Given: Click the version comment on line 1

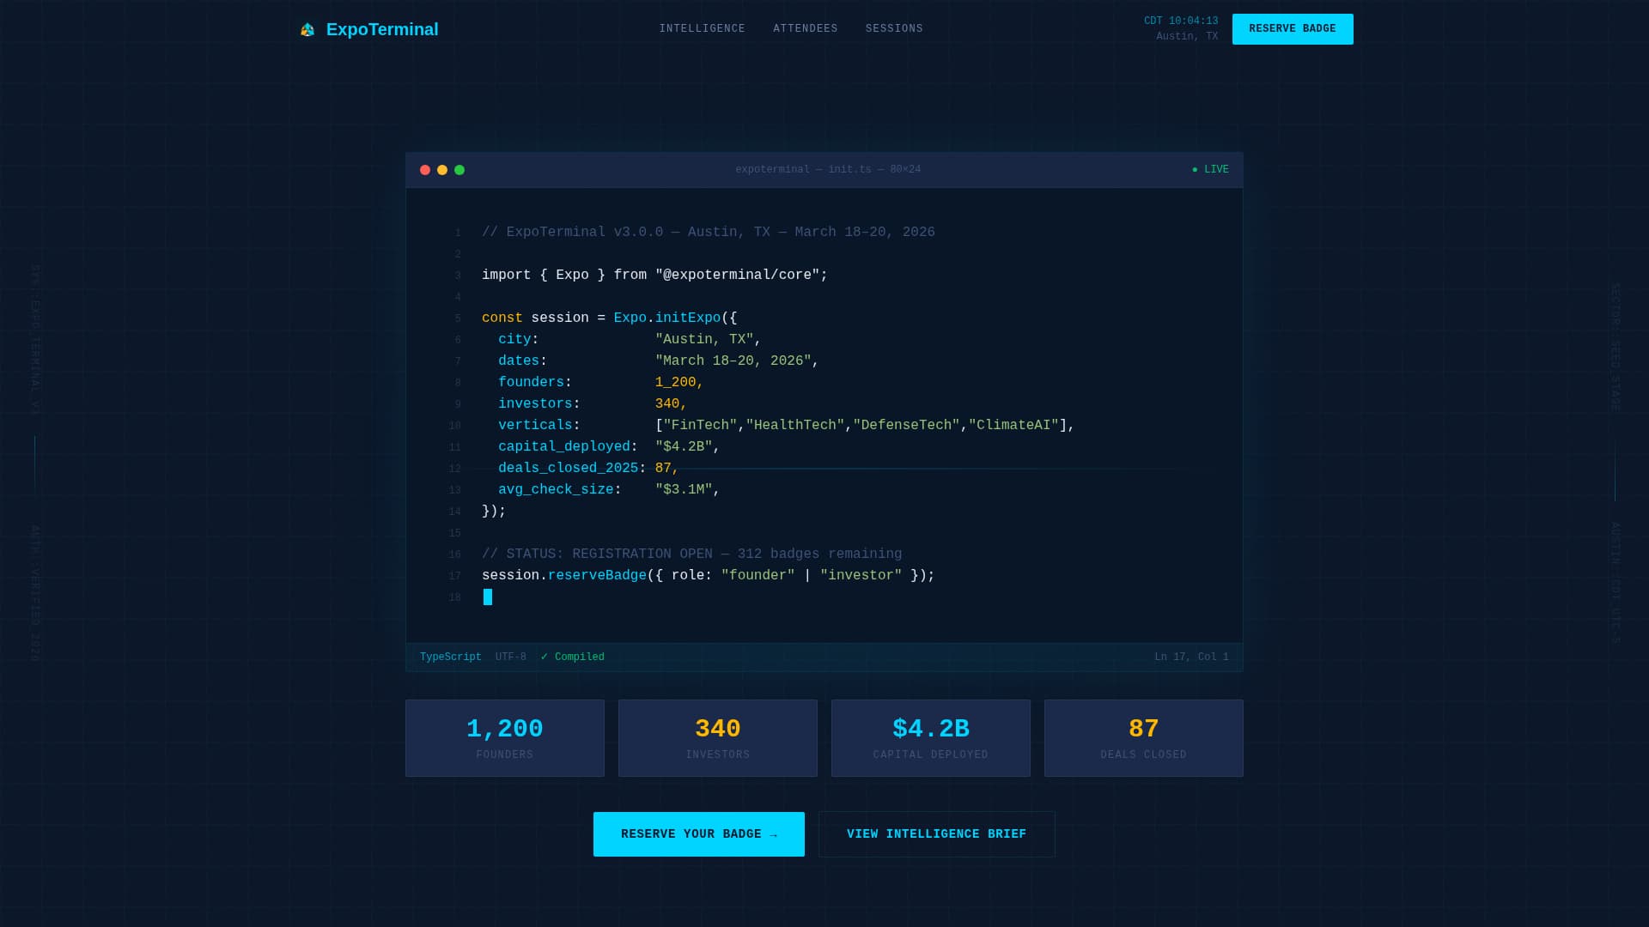Looking at the screenshot, I should coord(709,233).
